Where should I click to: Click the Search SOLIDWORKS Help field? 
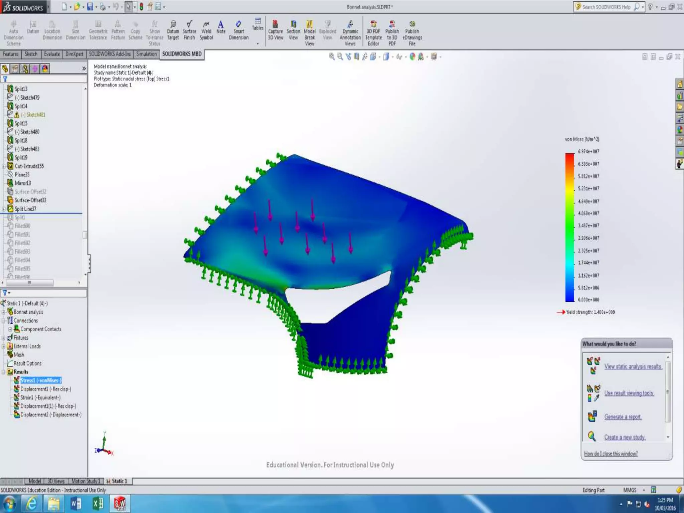point(606,7)
